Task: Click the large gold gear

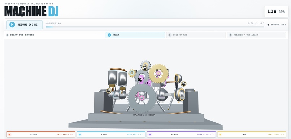Action: coord(158,74)
